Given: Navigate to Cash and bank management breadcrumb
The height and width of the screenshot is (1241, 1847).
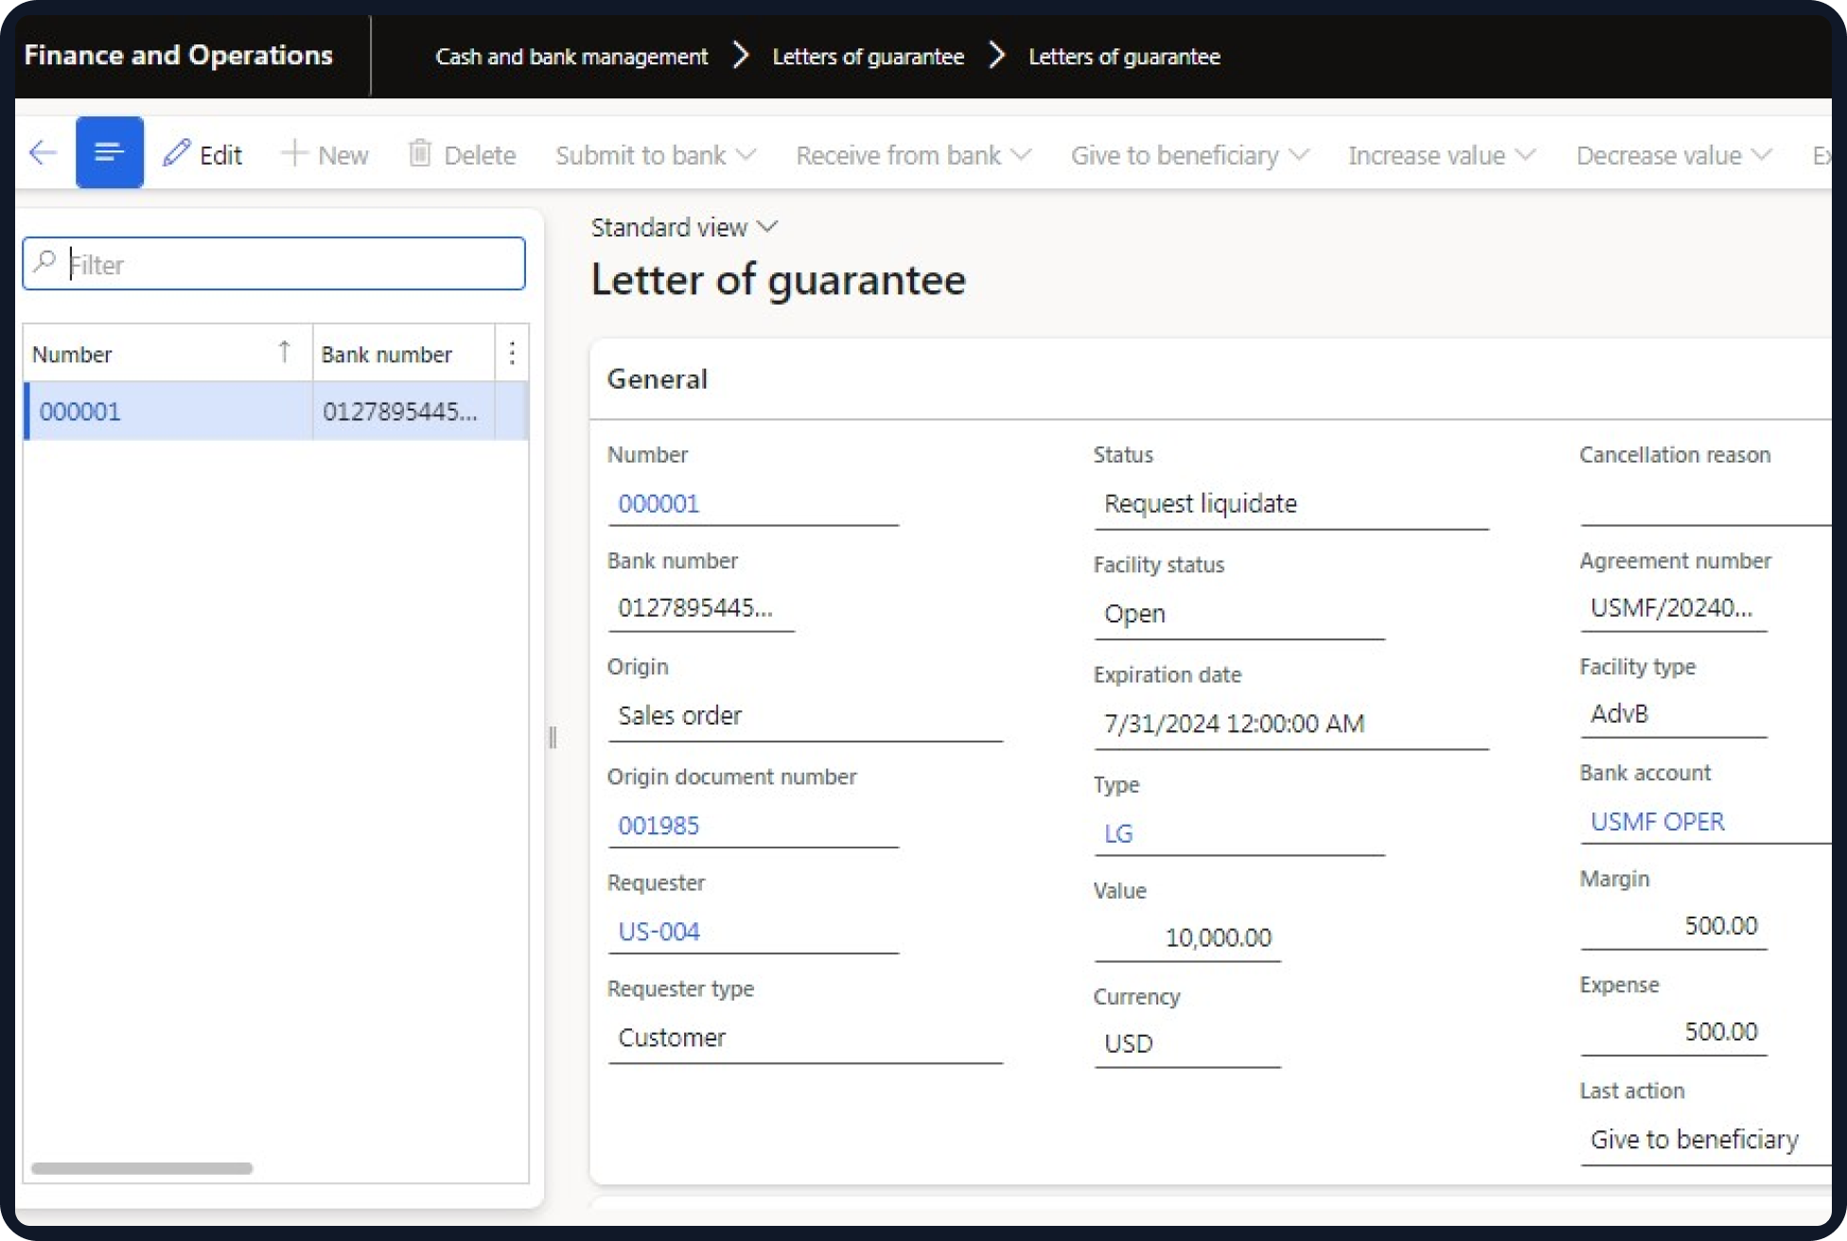Looking at the screenshot, I should pyautogui.click(x=571, y=56).
